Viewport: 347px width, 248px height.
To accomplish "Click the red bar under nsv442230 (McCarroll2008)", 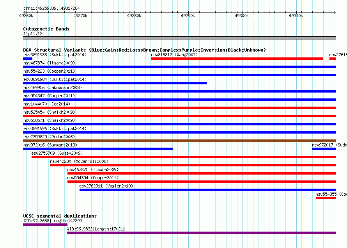I will coord(193,165).
